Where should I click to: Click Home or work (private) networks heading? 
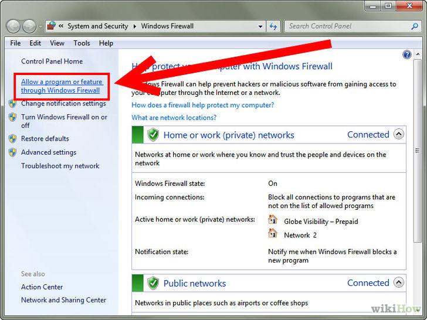point(229,135)
